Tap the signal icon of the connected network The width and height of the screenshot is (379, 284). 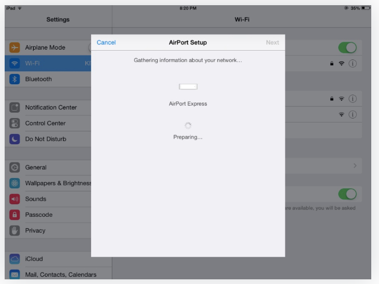click(341, 64)
